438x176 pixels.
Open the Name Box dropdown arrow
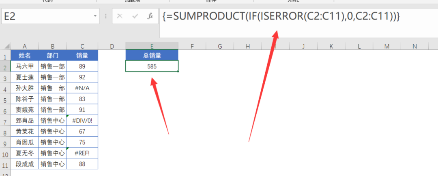pyautogui.click(x=95, y=16)
